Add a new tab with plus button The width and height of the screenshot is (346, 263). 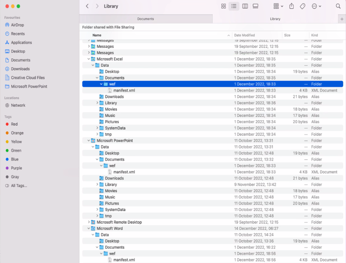pos(342,19)
